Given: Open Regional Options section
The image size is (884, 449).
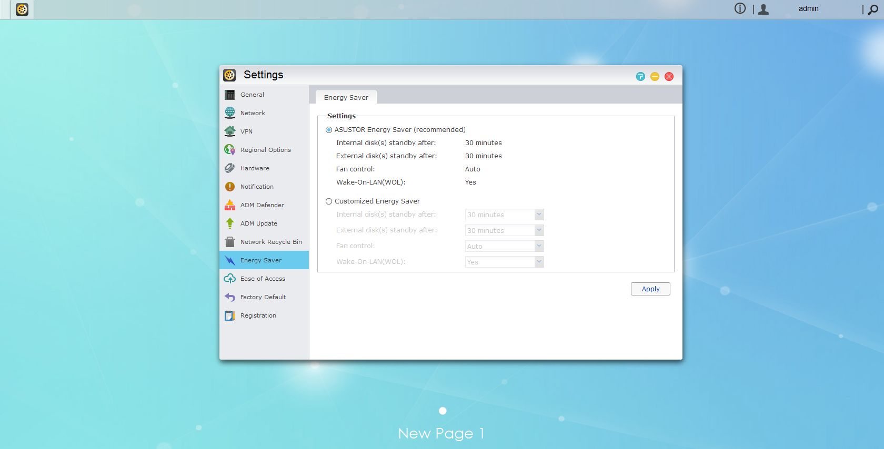Looking at the screenshot, I should (x=264, y=150).
